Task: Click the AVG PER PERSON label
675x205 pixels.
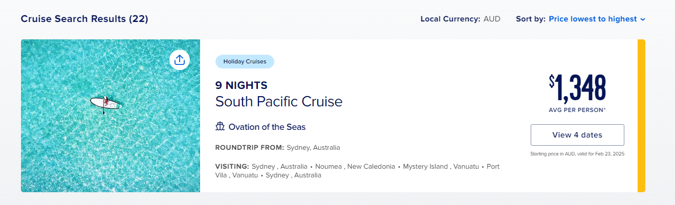Action: (x=577, y=110)
